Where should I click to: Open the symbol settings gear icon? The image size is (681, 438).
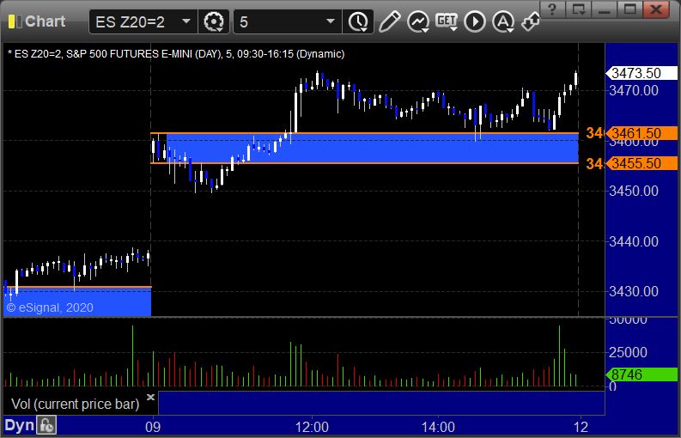(x=214, y=21)
